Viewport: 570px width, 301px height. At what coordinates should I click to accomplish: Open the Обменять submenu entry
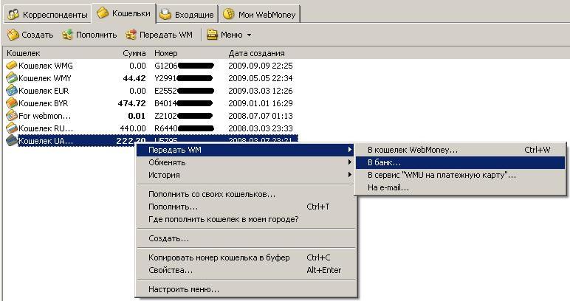245,162
